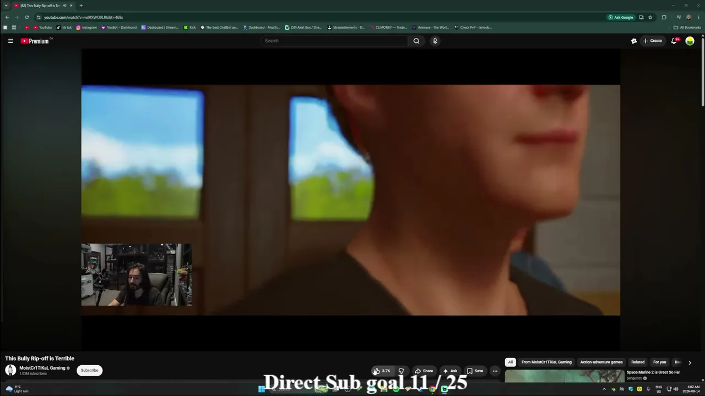
Task: Click the video title This Bully Rip-off is Terrible
Action: coord(40,359)
